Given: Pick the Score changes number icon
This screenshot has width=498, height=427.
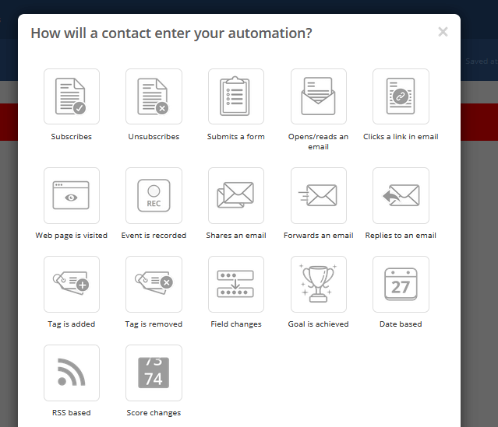Looking at the screenshot, I should (154, 373).
